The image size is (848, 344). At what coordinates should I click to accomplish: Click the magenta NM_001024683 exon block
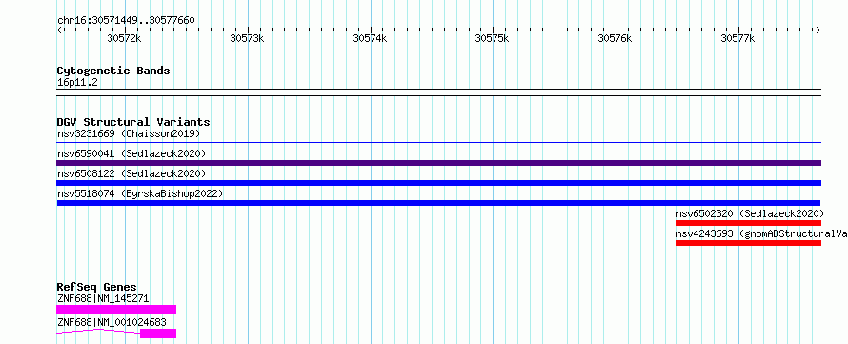[x=158, y=334]
